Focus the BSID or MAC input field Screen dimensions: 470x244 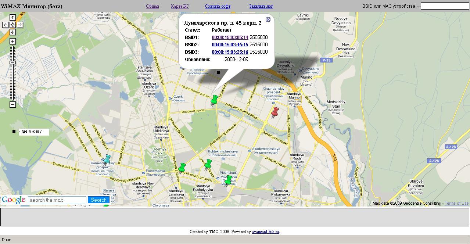pyautogui.click(x=445, y=6)
